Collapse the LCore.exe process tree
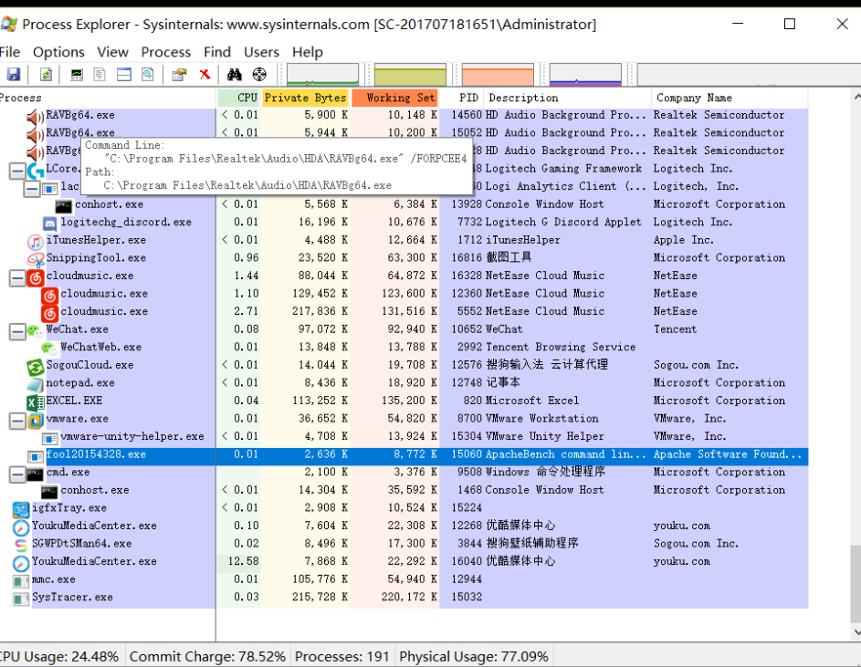 point(17,171)
